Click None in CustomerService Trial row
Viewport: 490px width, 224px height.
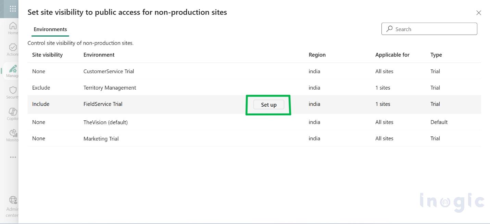tap(39, 71)
